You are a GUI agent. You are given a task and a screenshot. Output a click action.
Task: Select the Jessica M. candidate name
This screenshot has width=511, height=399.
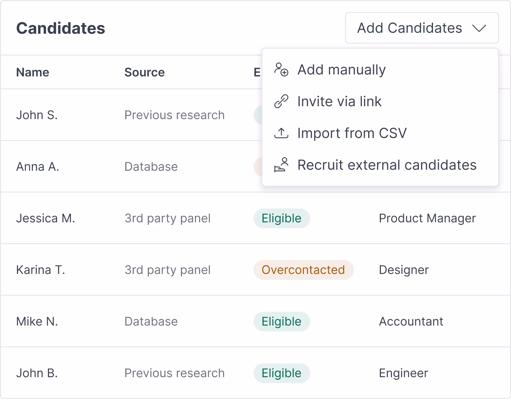[46, 218]
